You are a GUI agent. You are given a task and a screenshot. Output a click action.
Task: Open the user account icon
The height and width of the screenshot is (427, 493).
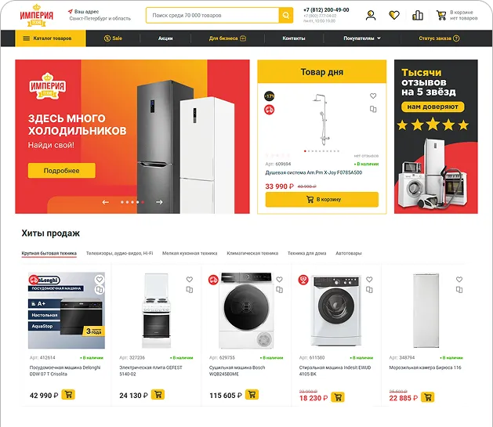tap(371, 15)
